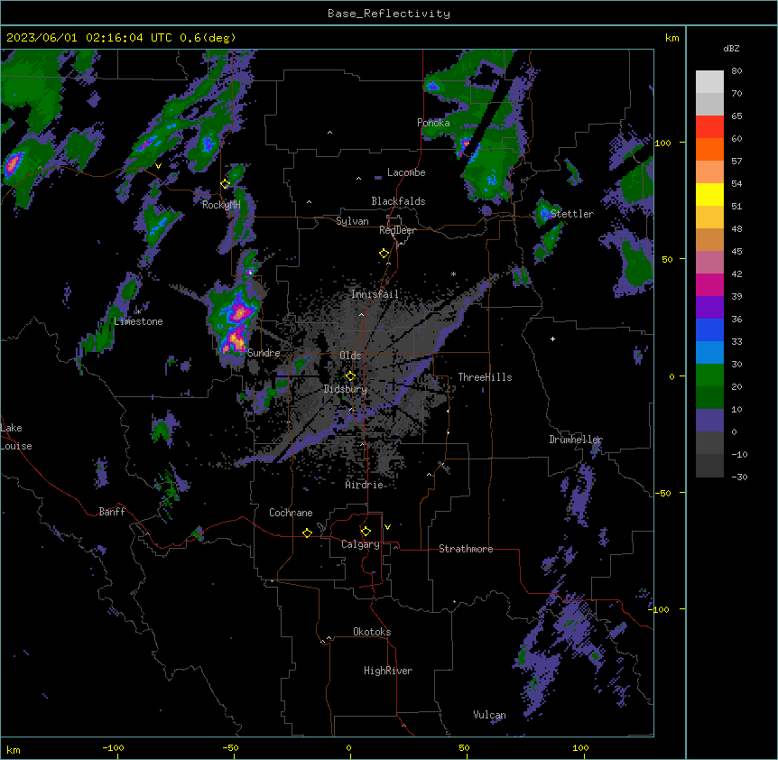The image size is (778, 760).
Task: Select the purple 36-39 dBZ legend swatch
Action: coord(709,308)
